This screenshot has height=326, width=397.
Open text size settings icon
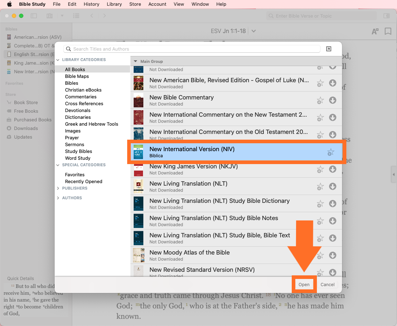[375, 31]
